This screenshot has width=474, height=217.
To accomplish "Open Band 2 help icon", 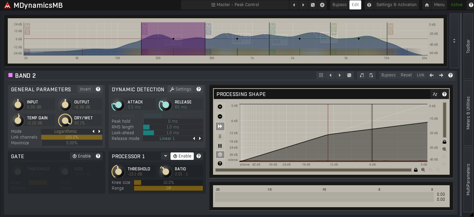I will coord(450,75).
